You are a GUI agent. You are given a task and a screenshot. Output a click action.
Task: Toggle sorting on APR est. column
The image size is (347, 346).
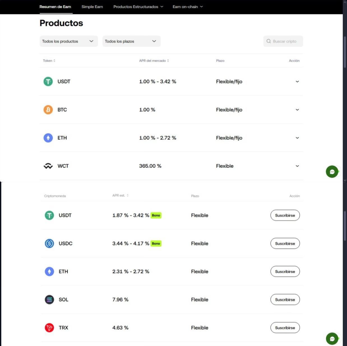coord(121,195)
